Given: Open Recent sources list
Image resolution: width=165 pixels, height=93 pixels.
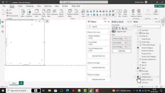Looking at the screenshot, I should pyautogui.click(x=61, y=13).
